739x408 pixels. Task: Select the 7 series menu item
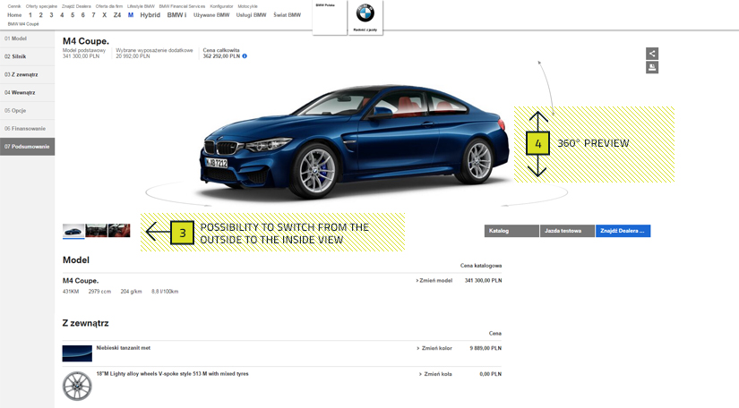[93, 15]
